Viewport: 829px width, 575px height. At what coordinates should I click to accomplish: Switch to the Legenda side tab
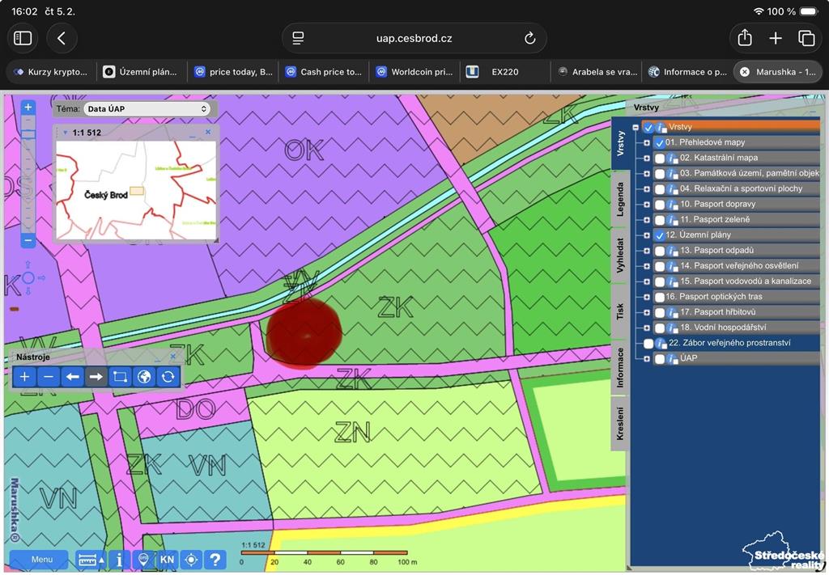[620, 199]
